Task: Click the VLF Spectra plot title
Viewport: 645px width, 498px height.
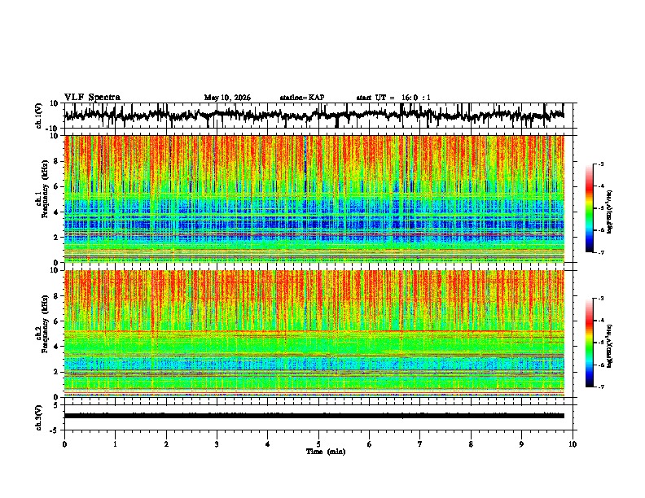Action: [92, 98]
